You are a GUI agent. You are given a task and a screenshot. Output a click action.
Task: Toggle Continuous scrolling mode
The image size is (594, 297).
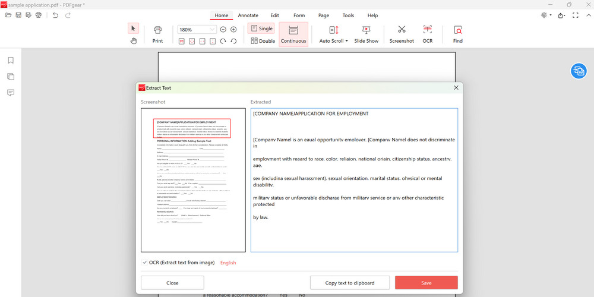point(293,34)
